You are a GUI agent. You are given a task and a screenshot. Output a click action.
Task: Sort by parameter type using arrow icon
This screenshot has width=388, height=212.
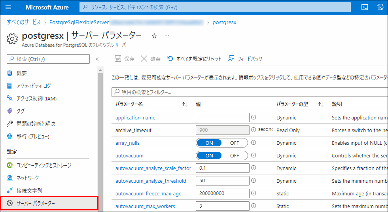[321, 104]
